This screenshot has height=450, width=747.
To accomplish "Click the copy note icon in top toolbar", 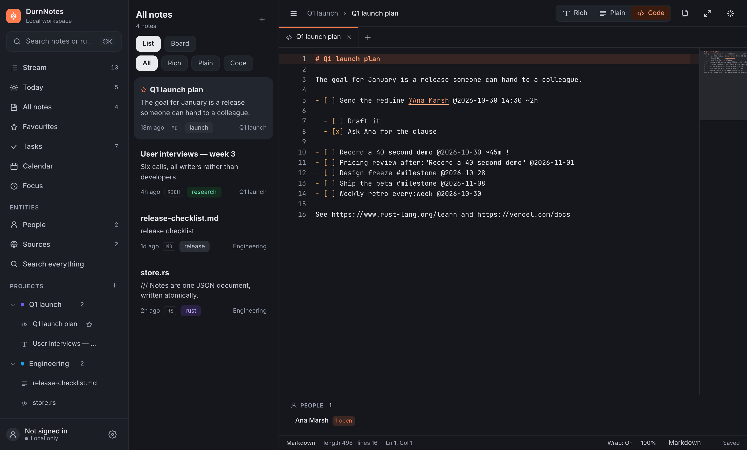I will pos(684,13).
